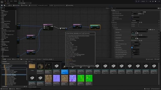Click Megascans in the breadcrumb path
Screen dimensions: 161x90
click(x=32, y=59)
